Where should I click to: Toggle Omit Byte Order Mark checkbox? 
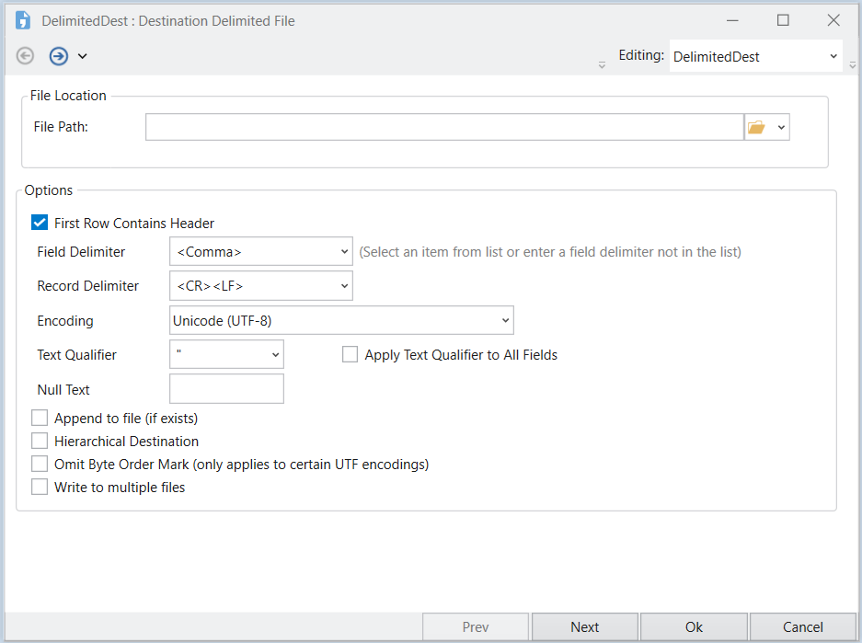[x=40, y=465]
